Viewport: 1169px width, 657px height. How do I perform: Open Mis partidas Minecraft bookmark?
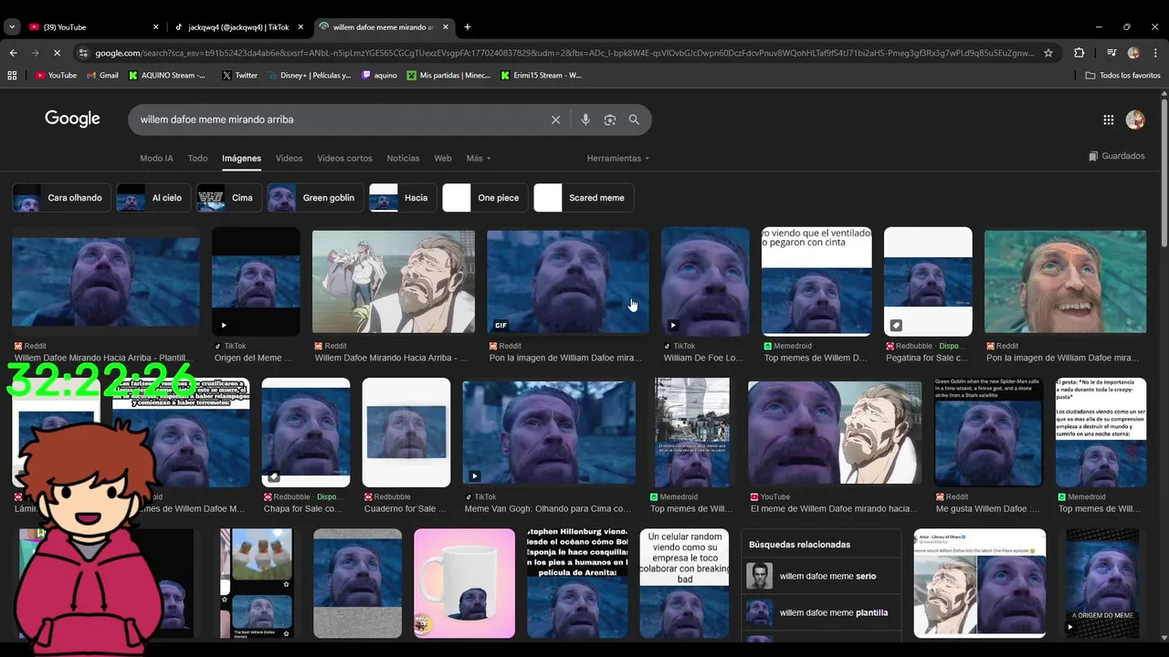click(x=449, y=76)
